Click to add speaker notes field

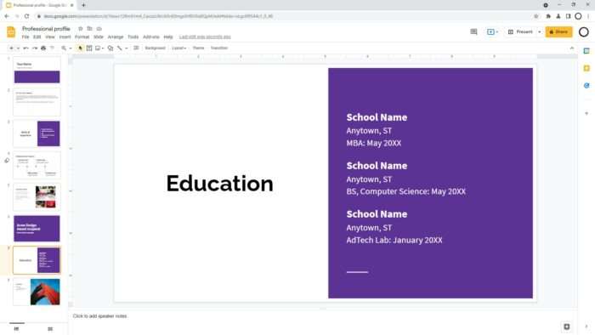pos(322,316)
